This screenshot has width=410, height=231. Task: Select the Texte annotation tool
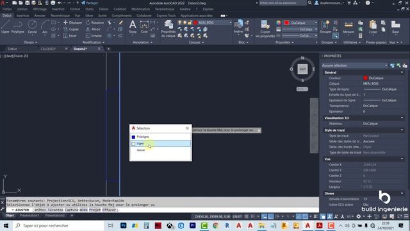133,27
